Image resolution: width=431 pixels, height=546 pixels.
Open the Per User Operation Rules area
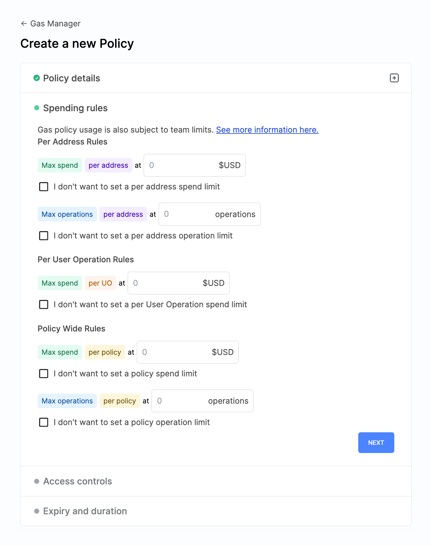coord(85,259)
